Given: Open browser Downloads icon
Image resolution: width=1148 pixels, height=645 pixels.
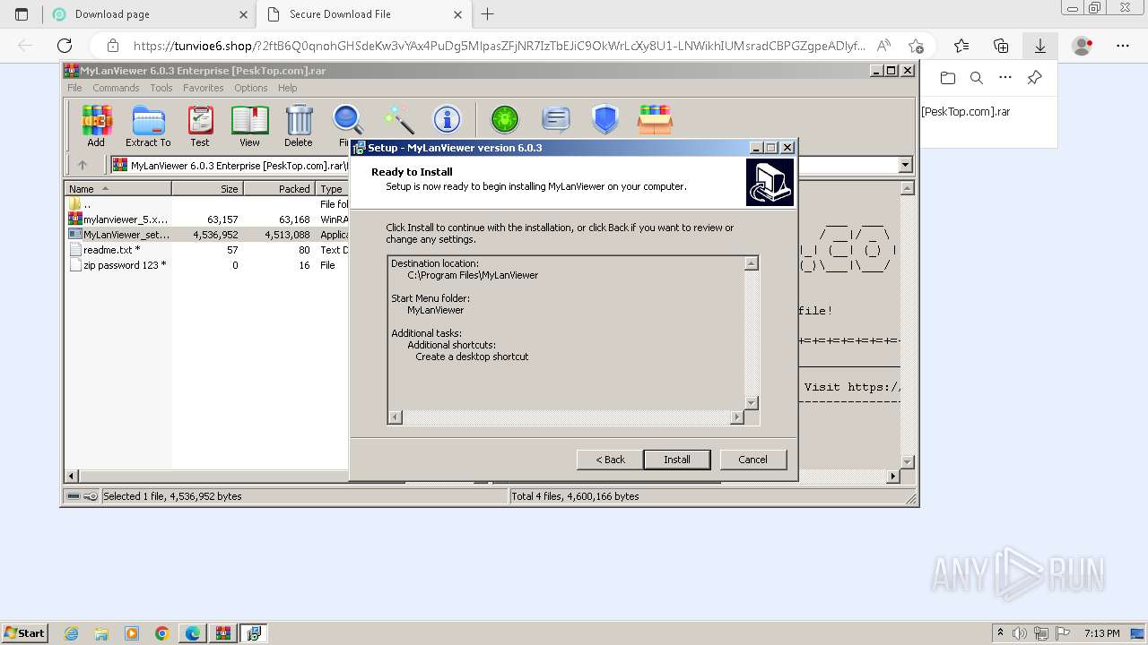Looking at the screenshot, I should pos(1040,46).
